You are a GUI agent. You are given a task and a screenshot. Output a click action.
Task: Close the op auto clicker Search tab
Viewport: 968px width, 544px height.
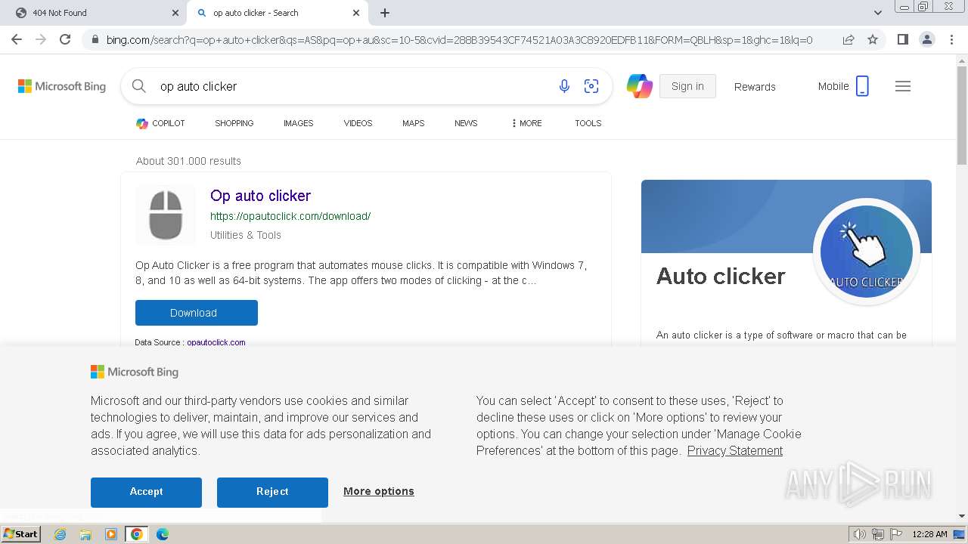point(356,13)
